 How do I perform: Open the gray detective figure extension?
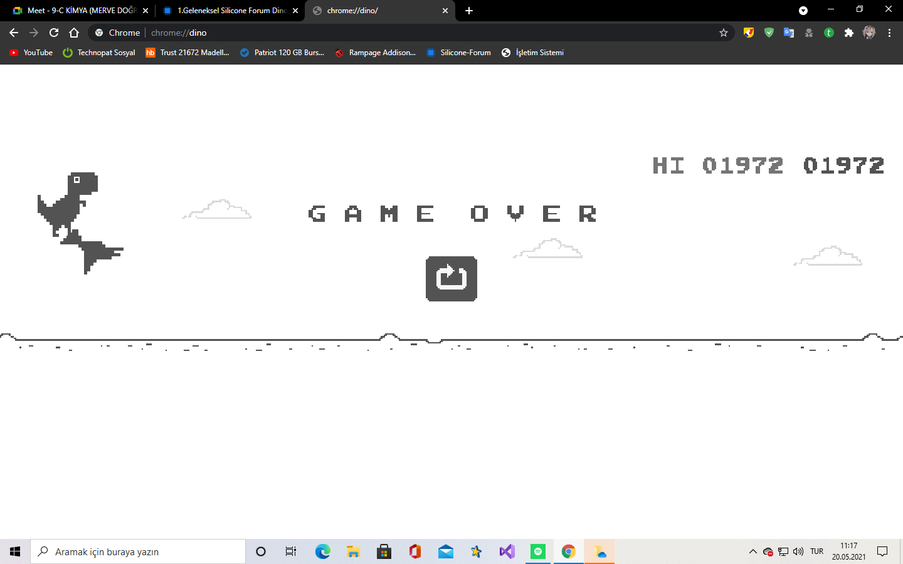pos(809,33)
